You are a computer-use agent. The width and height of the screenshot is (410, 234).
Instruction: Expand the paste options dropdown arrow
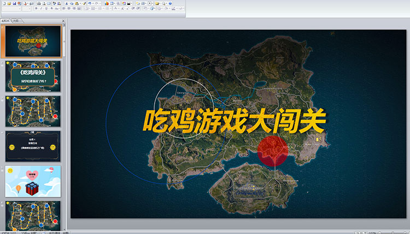80,3
